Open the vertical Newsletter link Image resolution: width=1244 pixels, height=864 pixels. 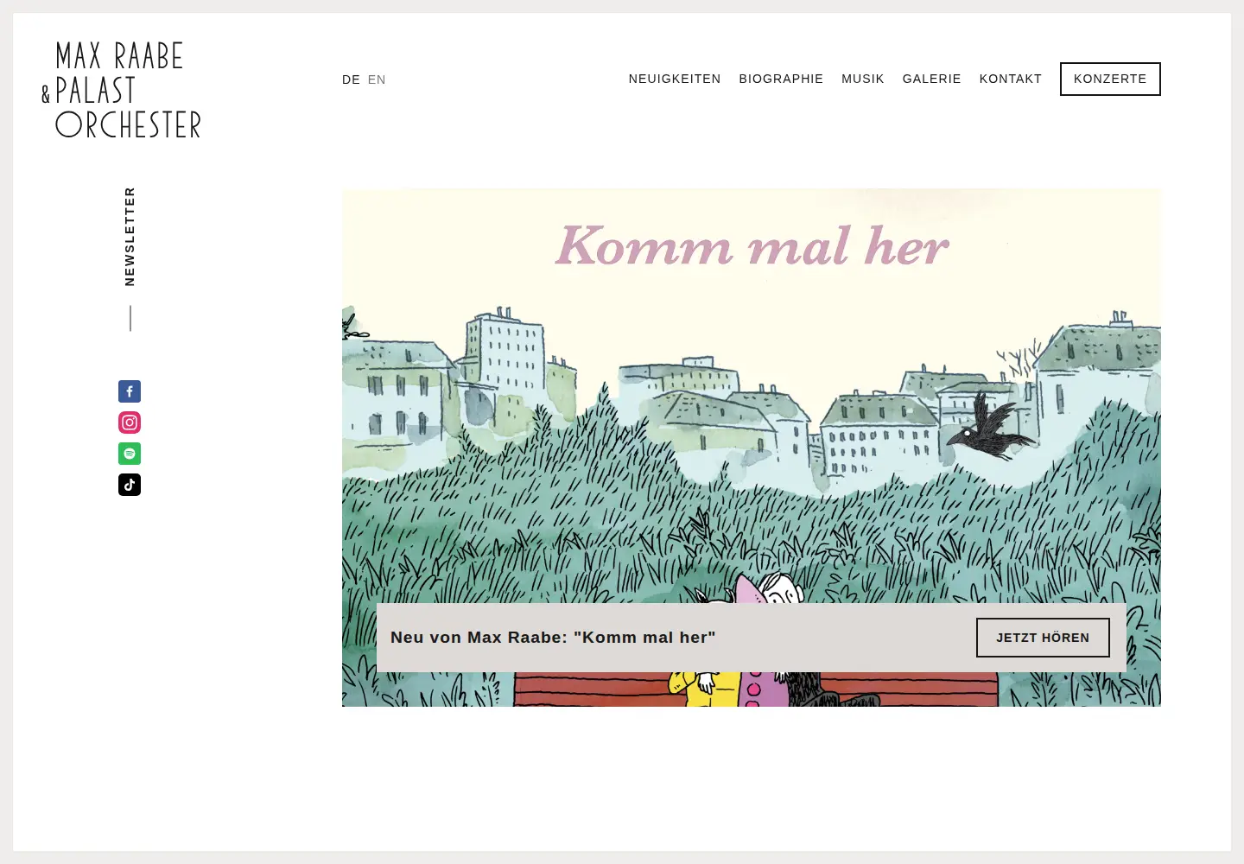pyautogui.click(x=130, y=237)
